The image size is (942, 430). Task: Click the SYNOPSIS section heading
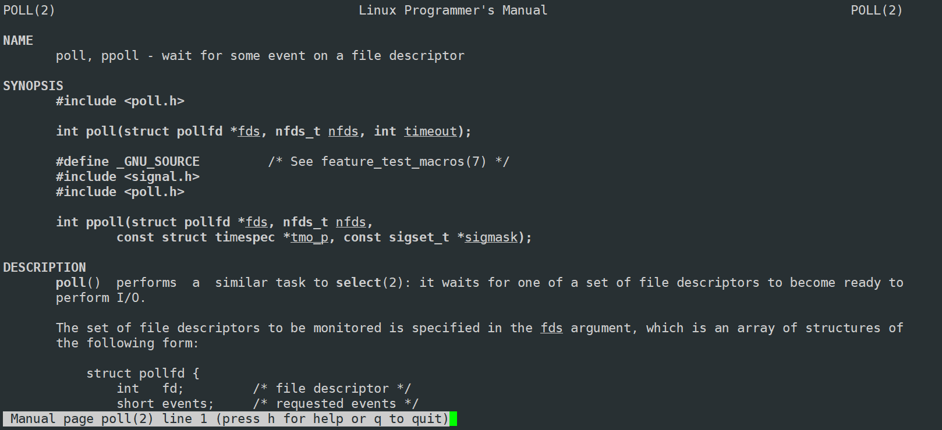click(x=33, y=86)
